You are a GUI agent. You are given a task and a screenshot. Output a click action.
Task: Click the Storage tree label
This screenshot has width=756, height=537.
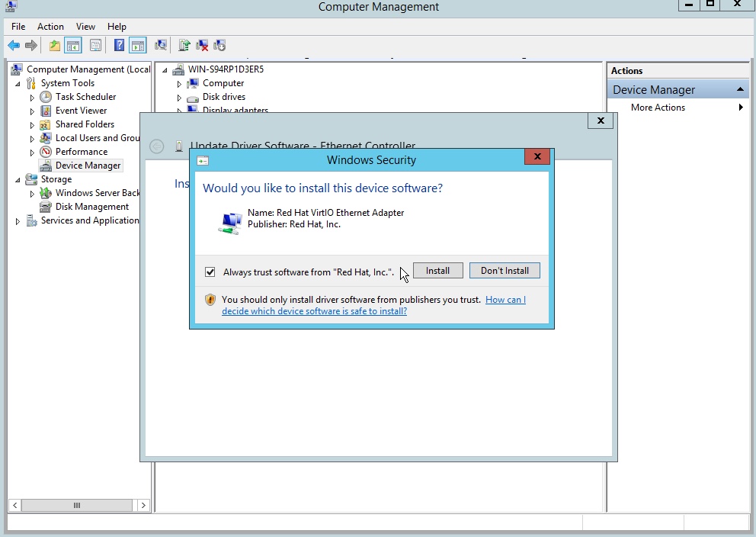[56, 179]
